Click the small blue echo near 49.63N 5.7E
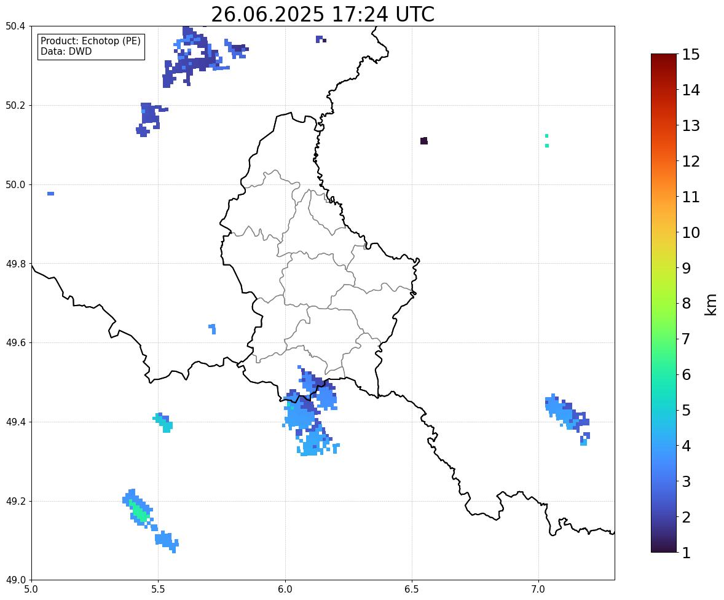The image size is (724, 600). [x=213, y=329]
